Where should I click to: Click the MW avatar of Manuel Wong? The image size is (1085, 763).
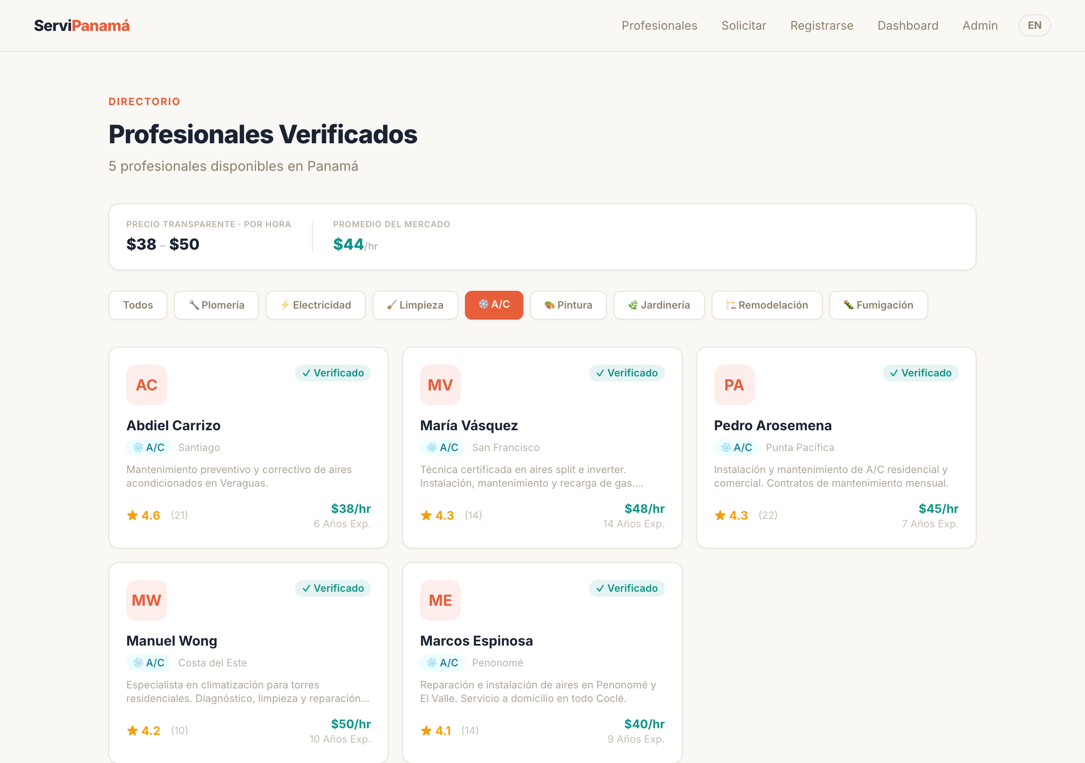coord(147,600)
